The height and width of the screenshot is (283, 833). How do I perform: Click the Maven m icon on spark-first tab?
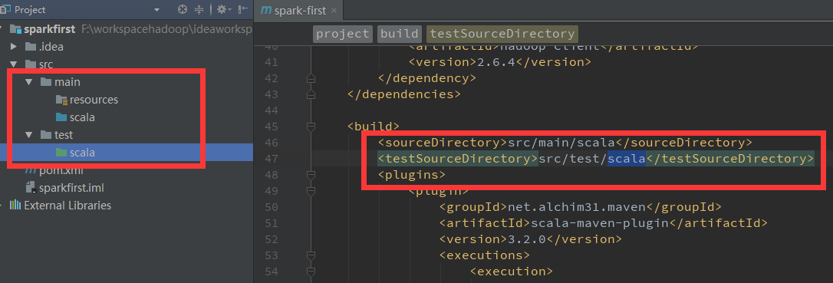click(x=267, y=11)
